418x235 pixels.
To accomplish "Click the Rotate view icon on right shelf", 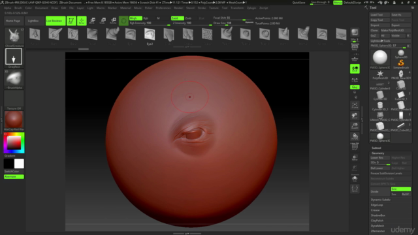I will pos(355,136).
